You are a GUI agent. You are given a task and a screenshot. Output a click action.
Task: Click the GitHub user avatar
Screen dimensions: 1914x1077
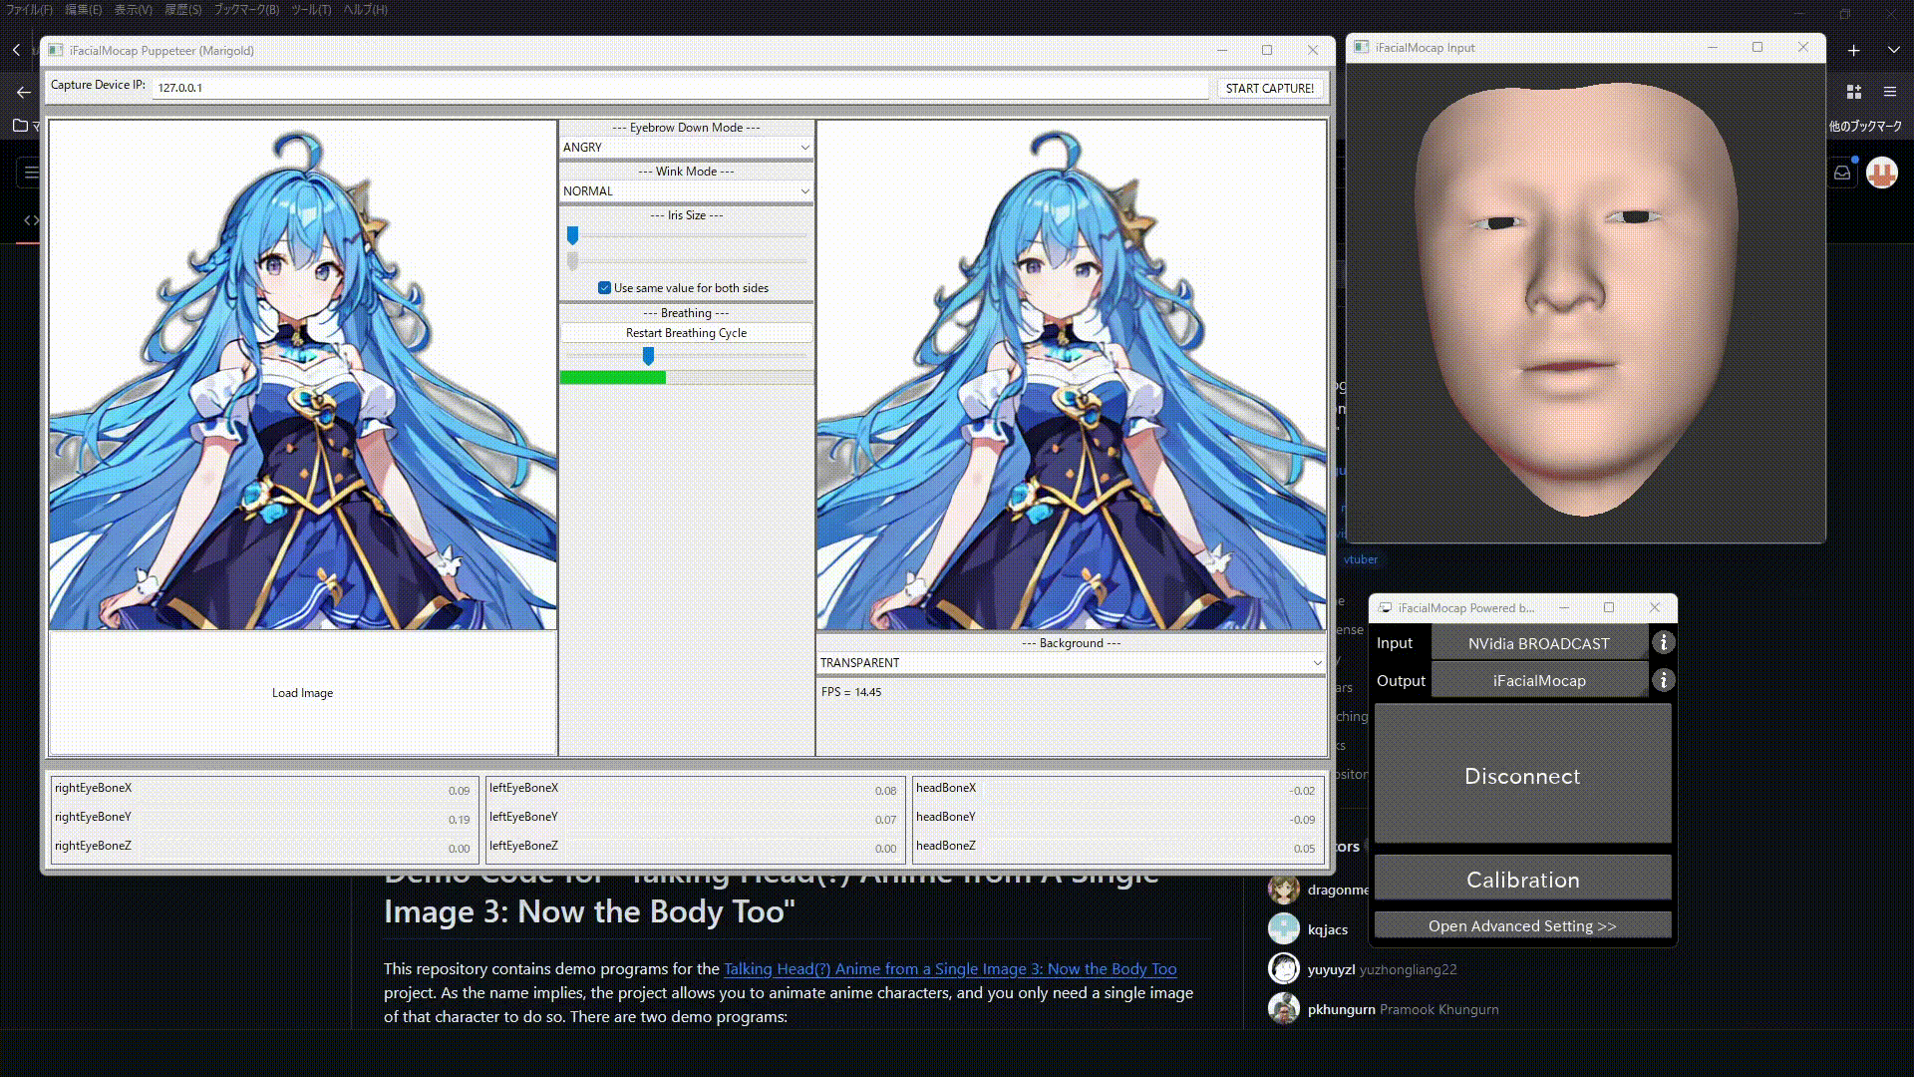tap(1882, 173)
